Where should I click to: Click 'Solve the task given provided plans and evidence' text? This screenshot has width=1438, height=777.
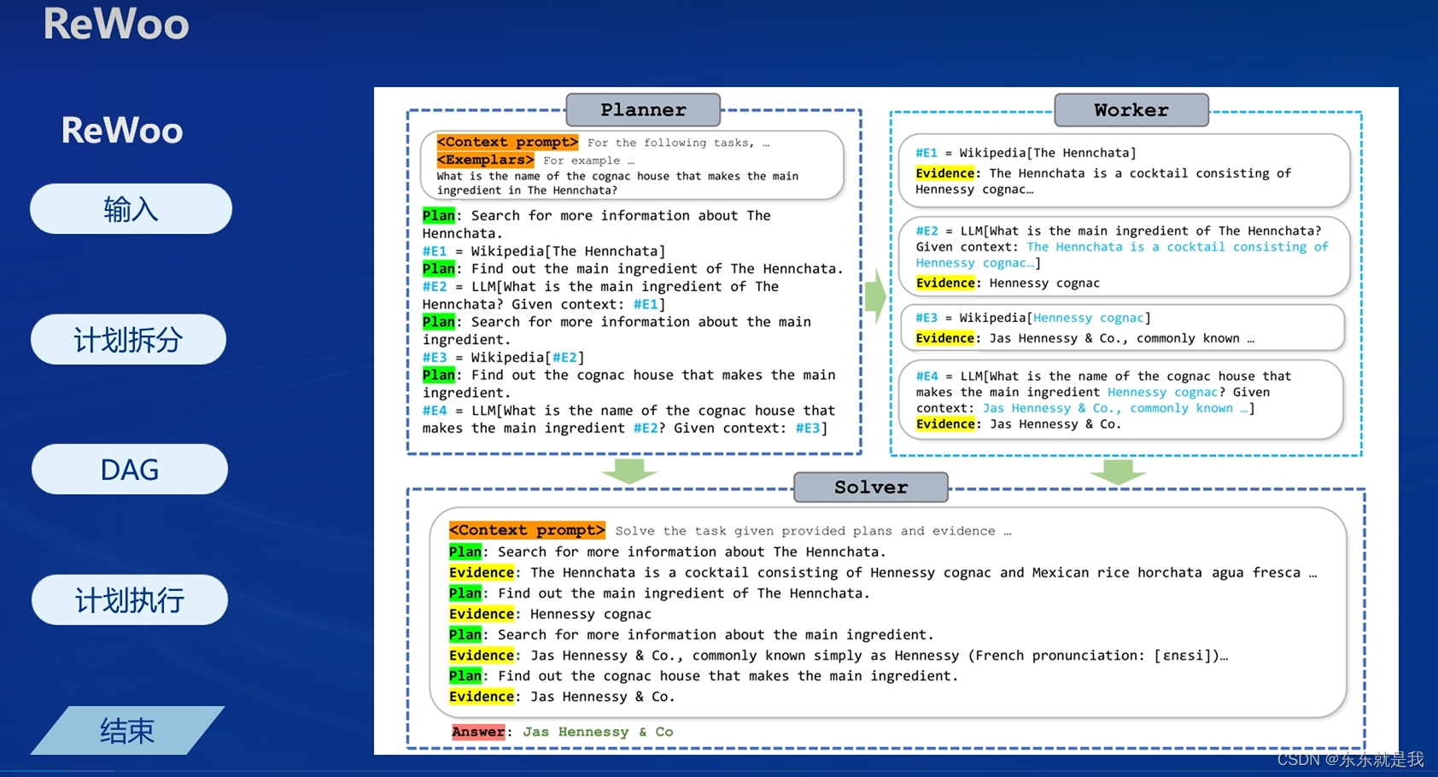coord(813,531)
